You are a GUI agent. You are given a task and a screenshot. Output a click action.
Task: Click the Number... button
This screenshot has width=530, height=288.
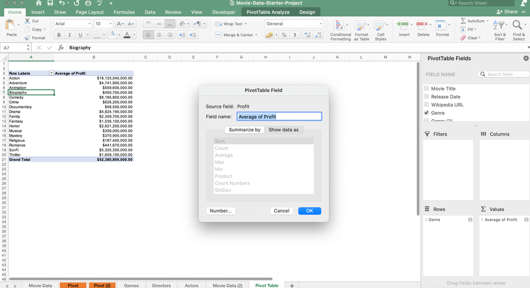[x=221, y=211]
